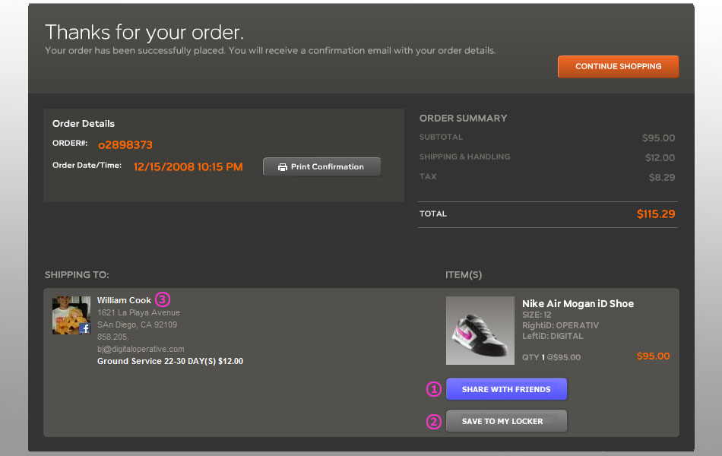Image resolution: width=722 pixels, height=456 pixels.
Task: Click the Print Confirmation button
Action: (x=321, y=166)
